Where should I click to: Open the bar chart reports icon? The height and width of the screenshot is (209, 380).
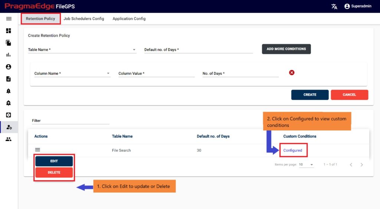click(x=9, y=55)
